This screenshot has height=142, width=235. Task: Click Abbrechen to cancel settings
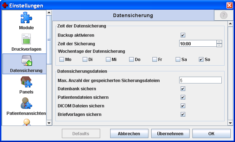point(129,133)
